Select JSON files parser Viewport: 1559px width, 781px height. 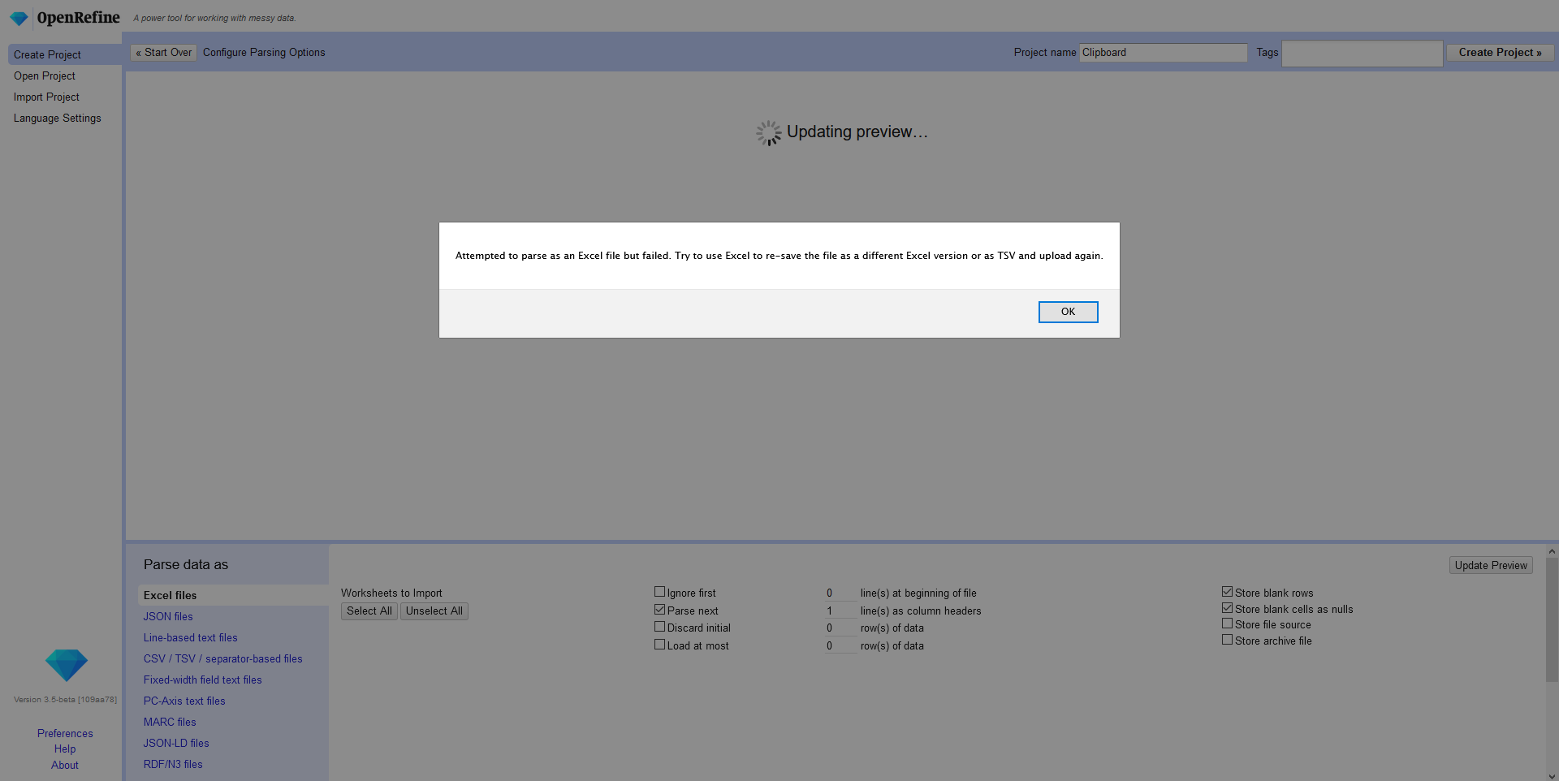[x=168, y=616]
